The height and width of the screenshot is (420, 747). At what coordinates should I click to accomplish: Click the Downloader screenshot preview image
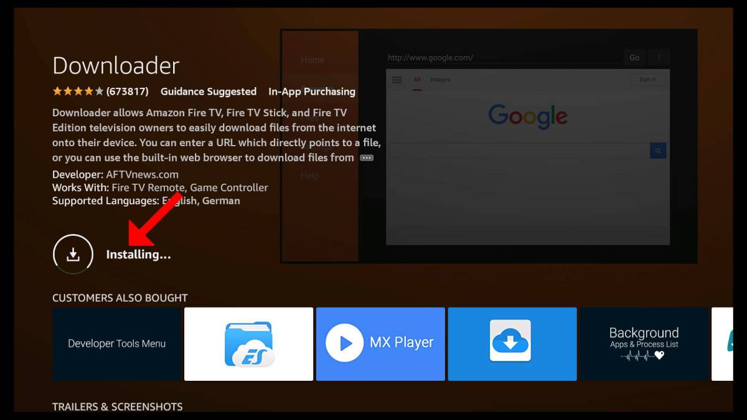(x=489, y=146)
